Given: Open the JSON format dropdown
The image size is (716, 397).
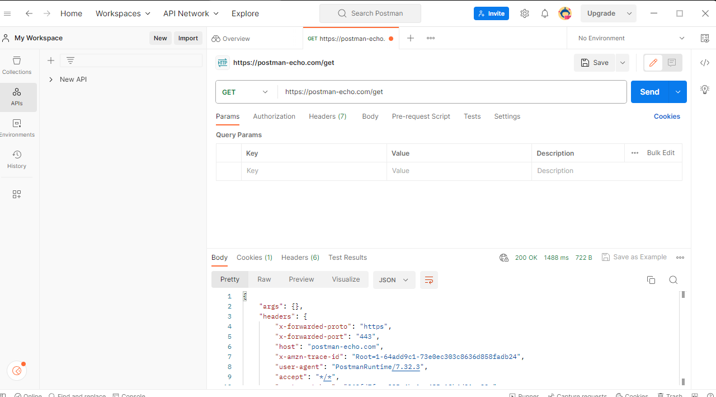Looking at the screenshot, I should [x=394, y=280].
